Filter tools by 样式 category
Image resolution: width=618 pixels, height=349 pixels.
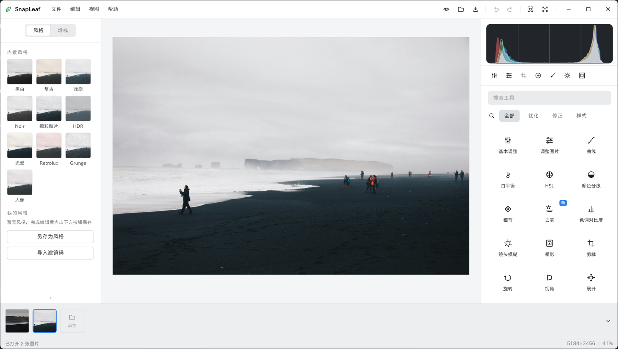(x=581, y=116)
